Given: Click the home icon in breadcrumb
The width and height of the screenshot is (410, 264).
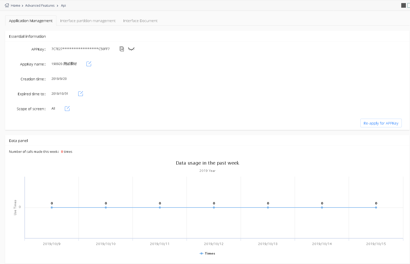Looking at the screenshot, I should coord(7,5).
